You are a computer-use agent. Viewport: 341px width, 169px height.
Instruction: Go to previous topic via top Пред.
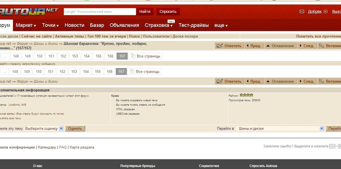click(254, 46)
